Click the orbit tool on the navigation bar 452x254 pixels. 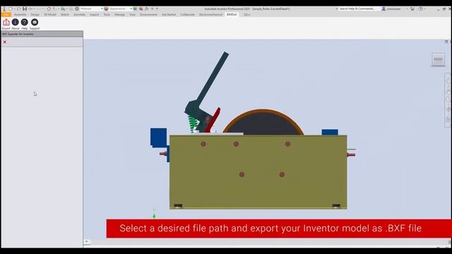click(x=448, y=110)
